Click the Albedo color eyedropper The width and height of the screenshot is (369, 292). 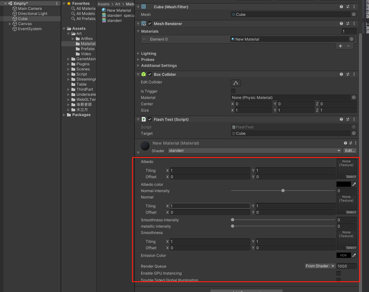(x=354, y=185)
